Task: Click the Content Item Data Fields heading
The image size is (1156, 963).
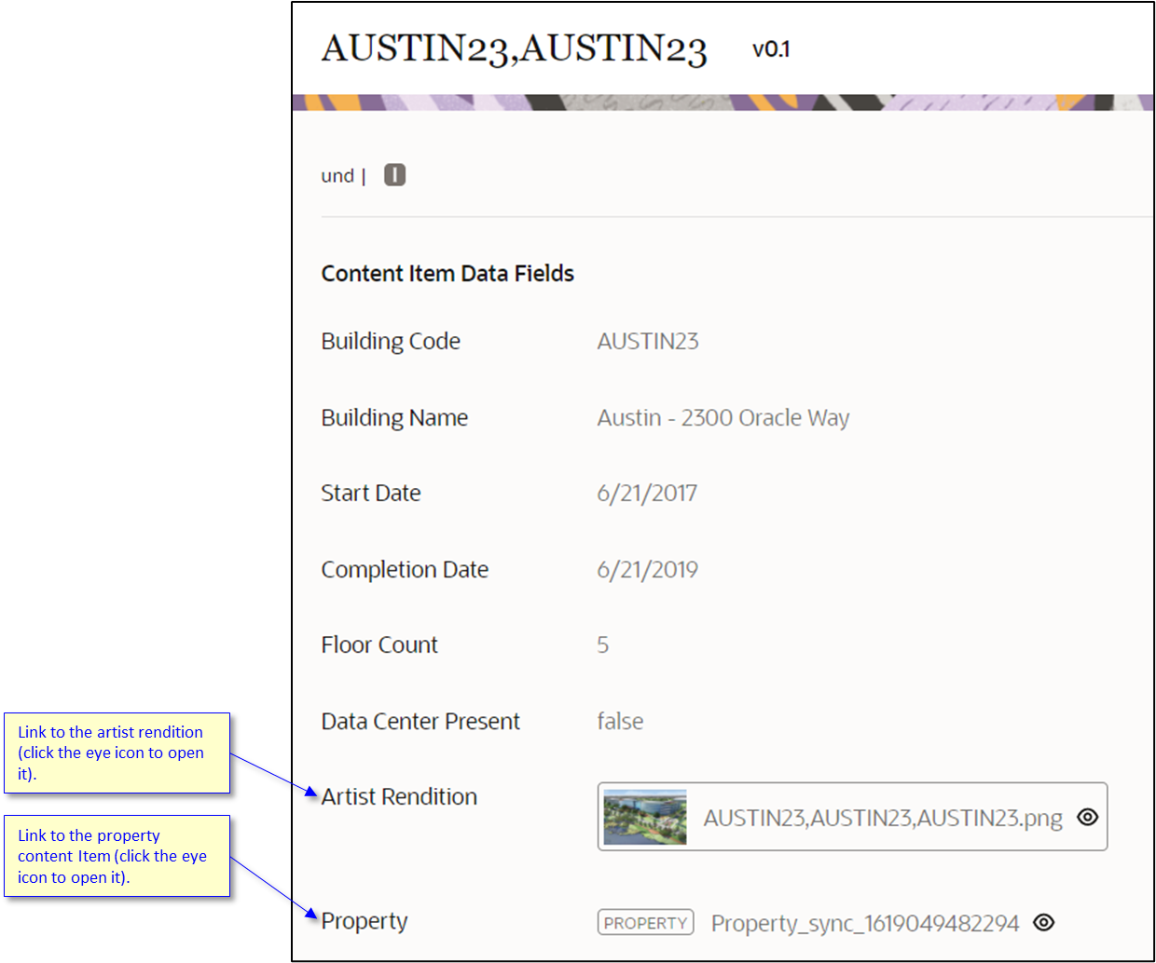Action: coord(447,273)
